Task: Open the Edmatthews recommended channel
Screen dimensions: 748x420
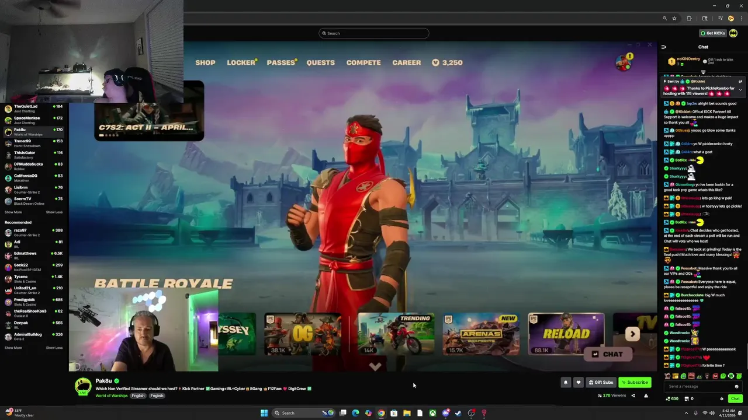Action: 34,256
